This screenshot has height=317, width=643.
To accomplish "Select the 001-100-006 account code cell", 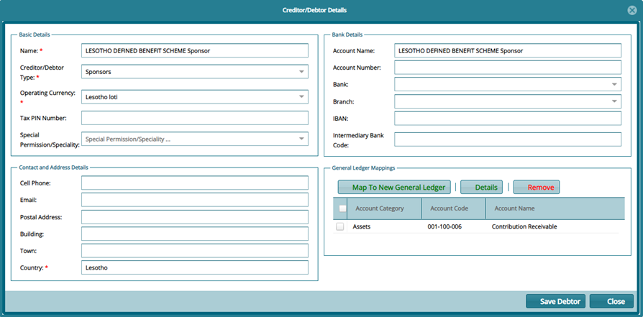I will click(x=444, y=226).
